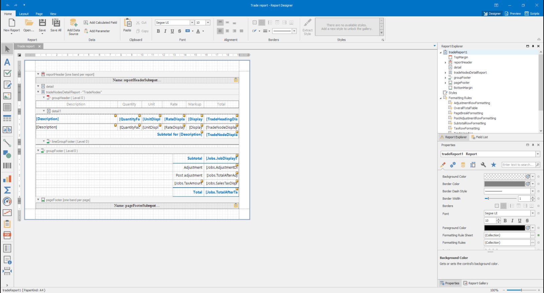Click Add Calculated Field
This screenshot has height=293, width=544.
pyautogui.click(x=100, y=23)
